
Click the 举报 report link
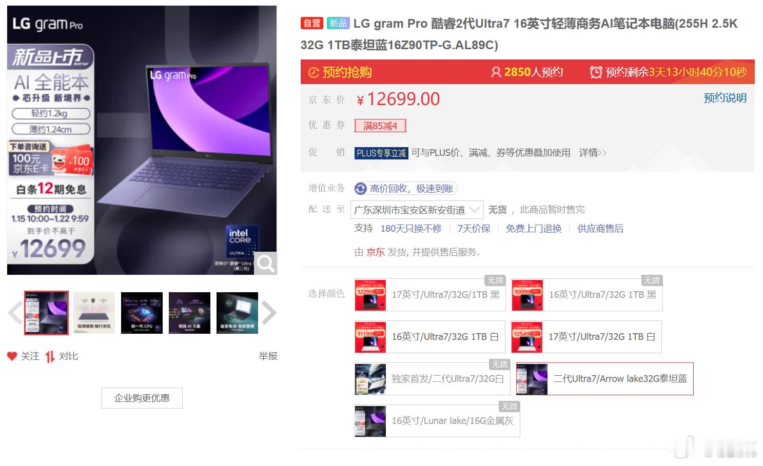[x=268, y=356]
